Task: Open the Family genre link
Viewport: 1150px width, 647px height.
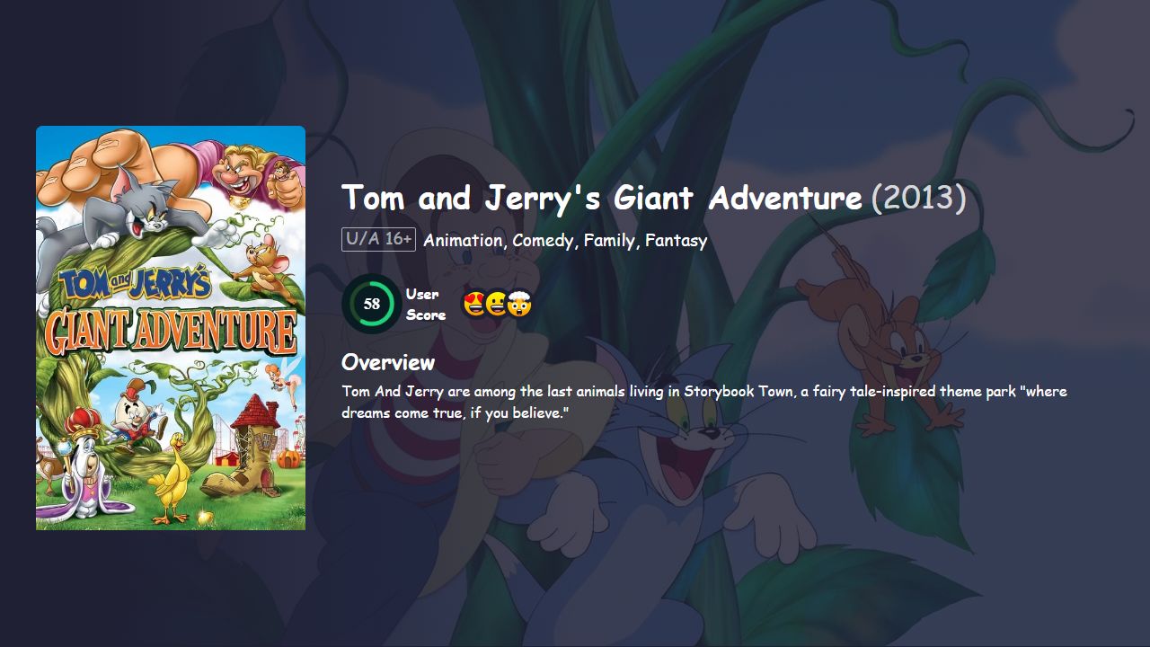Action: 609,240
